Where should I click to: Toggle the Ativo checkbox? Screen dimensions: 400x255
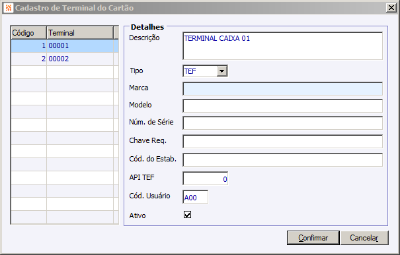[187, 215]
